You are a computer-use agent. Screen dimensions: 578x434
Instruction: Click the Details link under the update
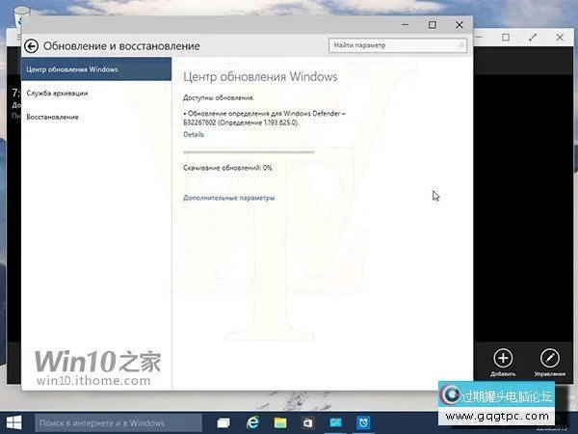194,135
